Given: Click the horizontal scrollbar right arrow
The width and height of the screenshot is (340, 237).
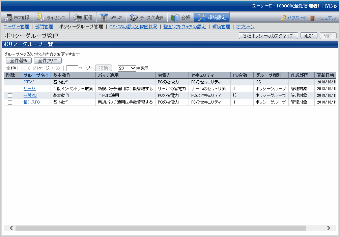Looking at the screenshot, I should [x=329, y=228].
